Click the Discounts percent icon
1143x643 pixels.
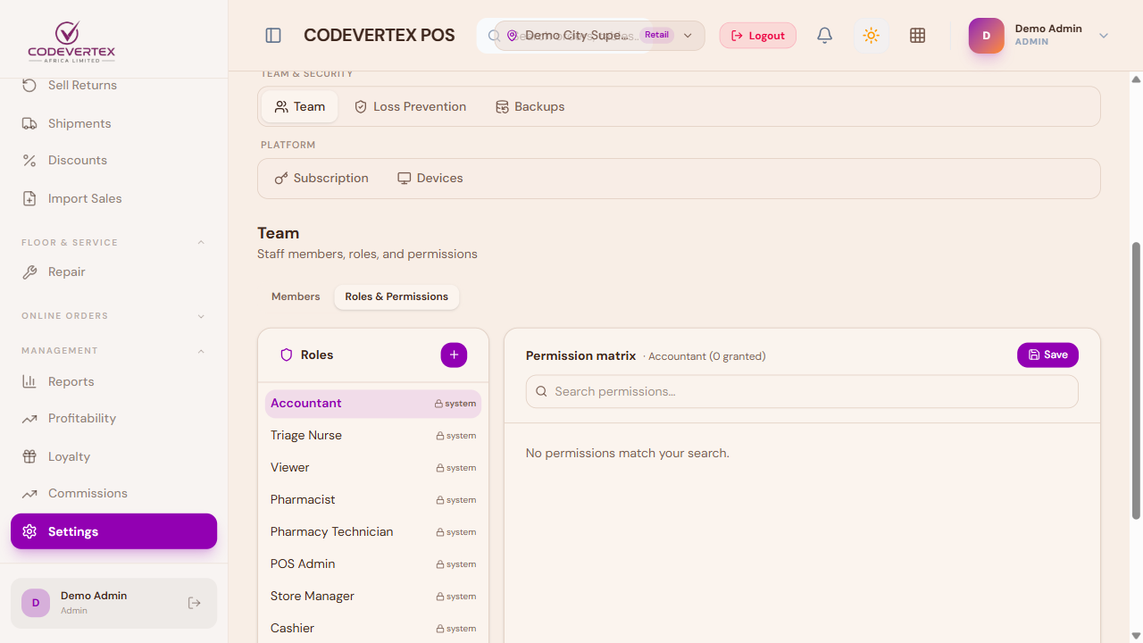pyautogui.click(x=29, y=161)
